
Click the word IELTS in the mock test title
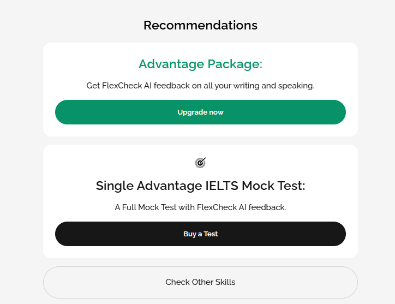pyautogui.click(x=222, y=186)
